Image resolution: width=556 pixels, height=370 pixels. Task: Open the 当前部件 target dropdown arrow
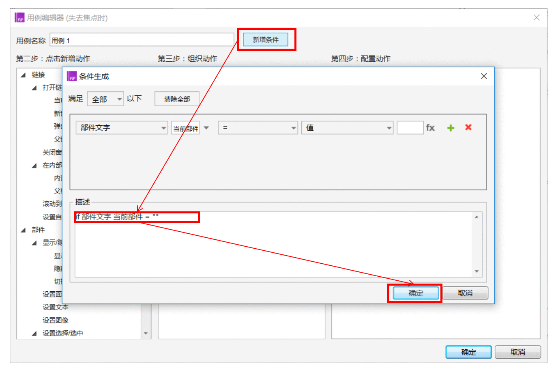pyautogui.click(x=206, y=128)
